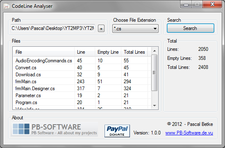
Task: Sort by the Total Lines column header
Action: pyautogui.click(x=134, y=52)
